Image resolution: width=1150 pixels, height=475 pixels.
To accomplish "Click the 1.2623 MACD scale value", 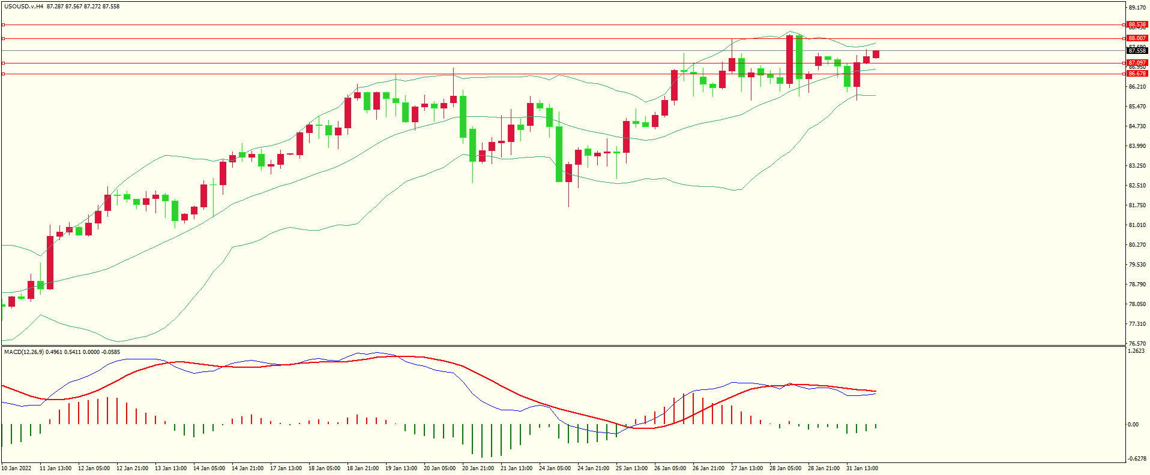I will 1136,352.
